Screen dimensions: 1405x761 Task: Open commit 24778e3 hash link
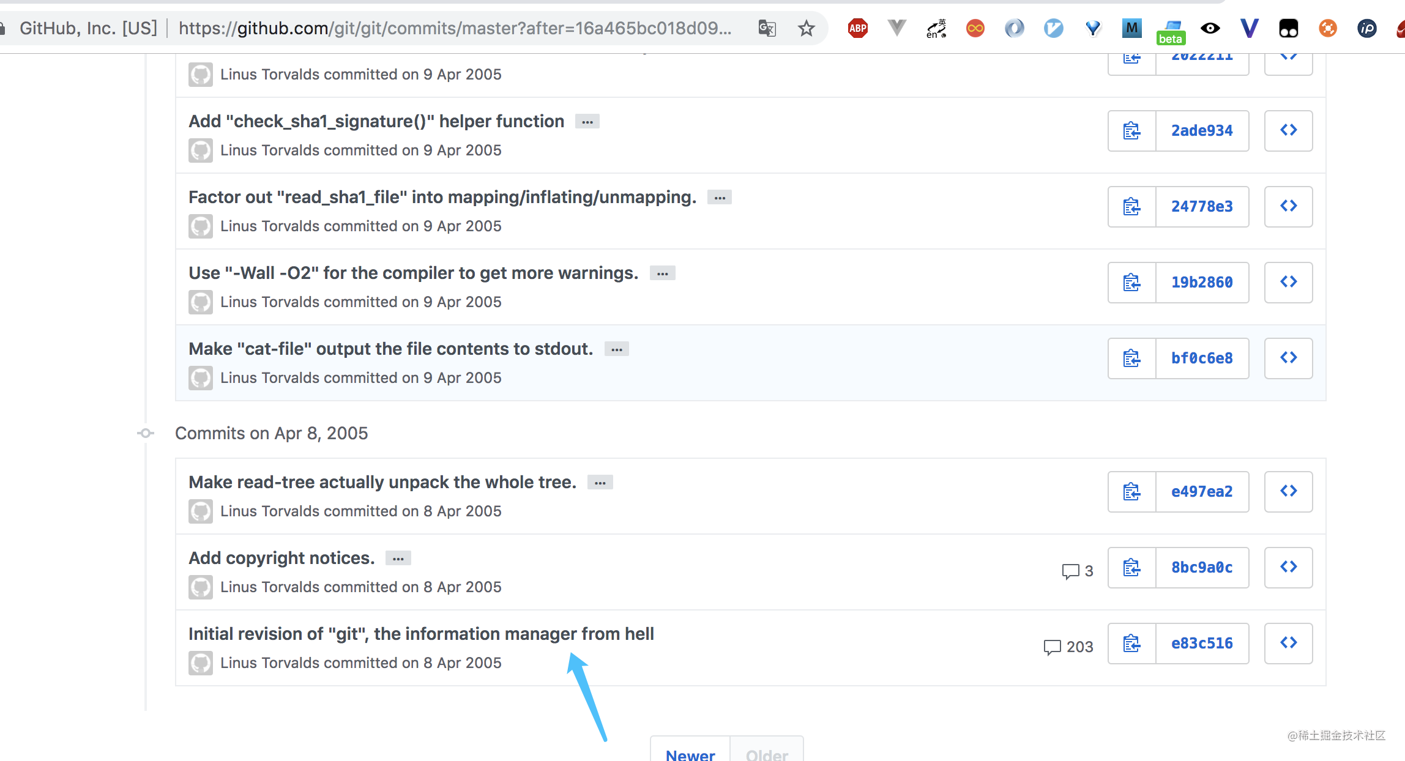pyautogui.click(x=1202, y=207)
